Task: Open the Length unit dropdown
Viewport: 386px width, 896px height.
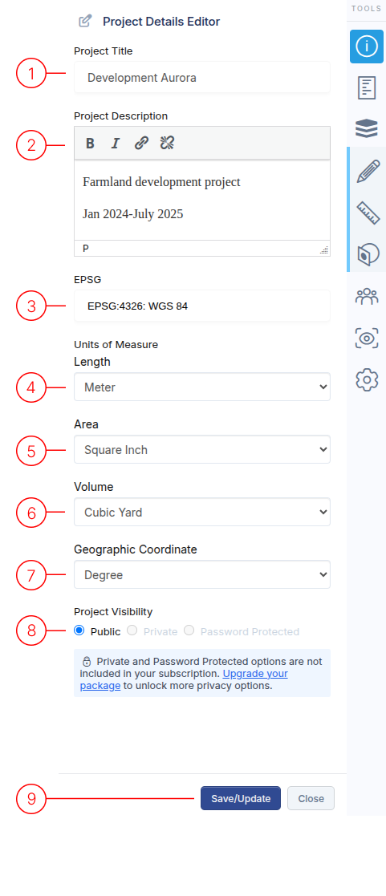Action: coord(202,387)
